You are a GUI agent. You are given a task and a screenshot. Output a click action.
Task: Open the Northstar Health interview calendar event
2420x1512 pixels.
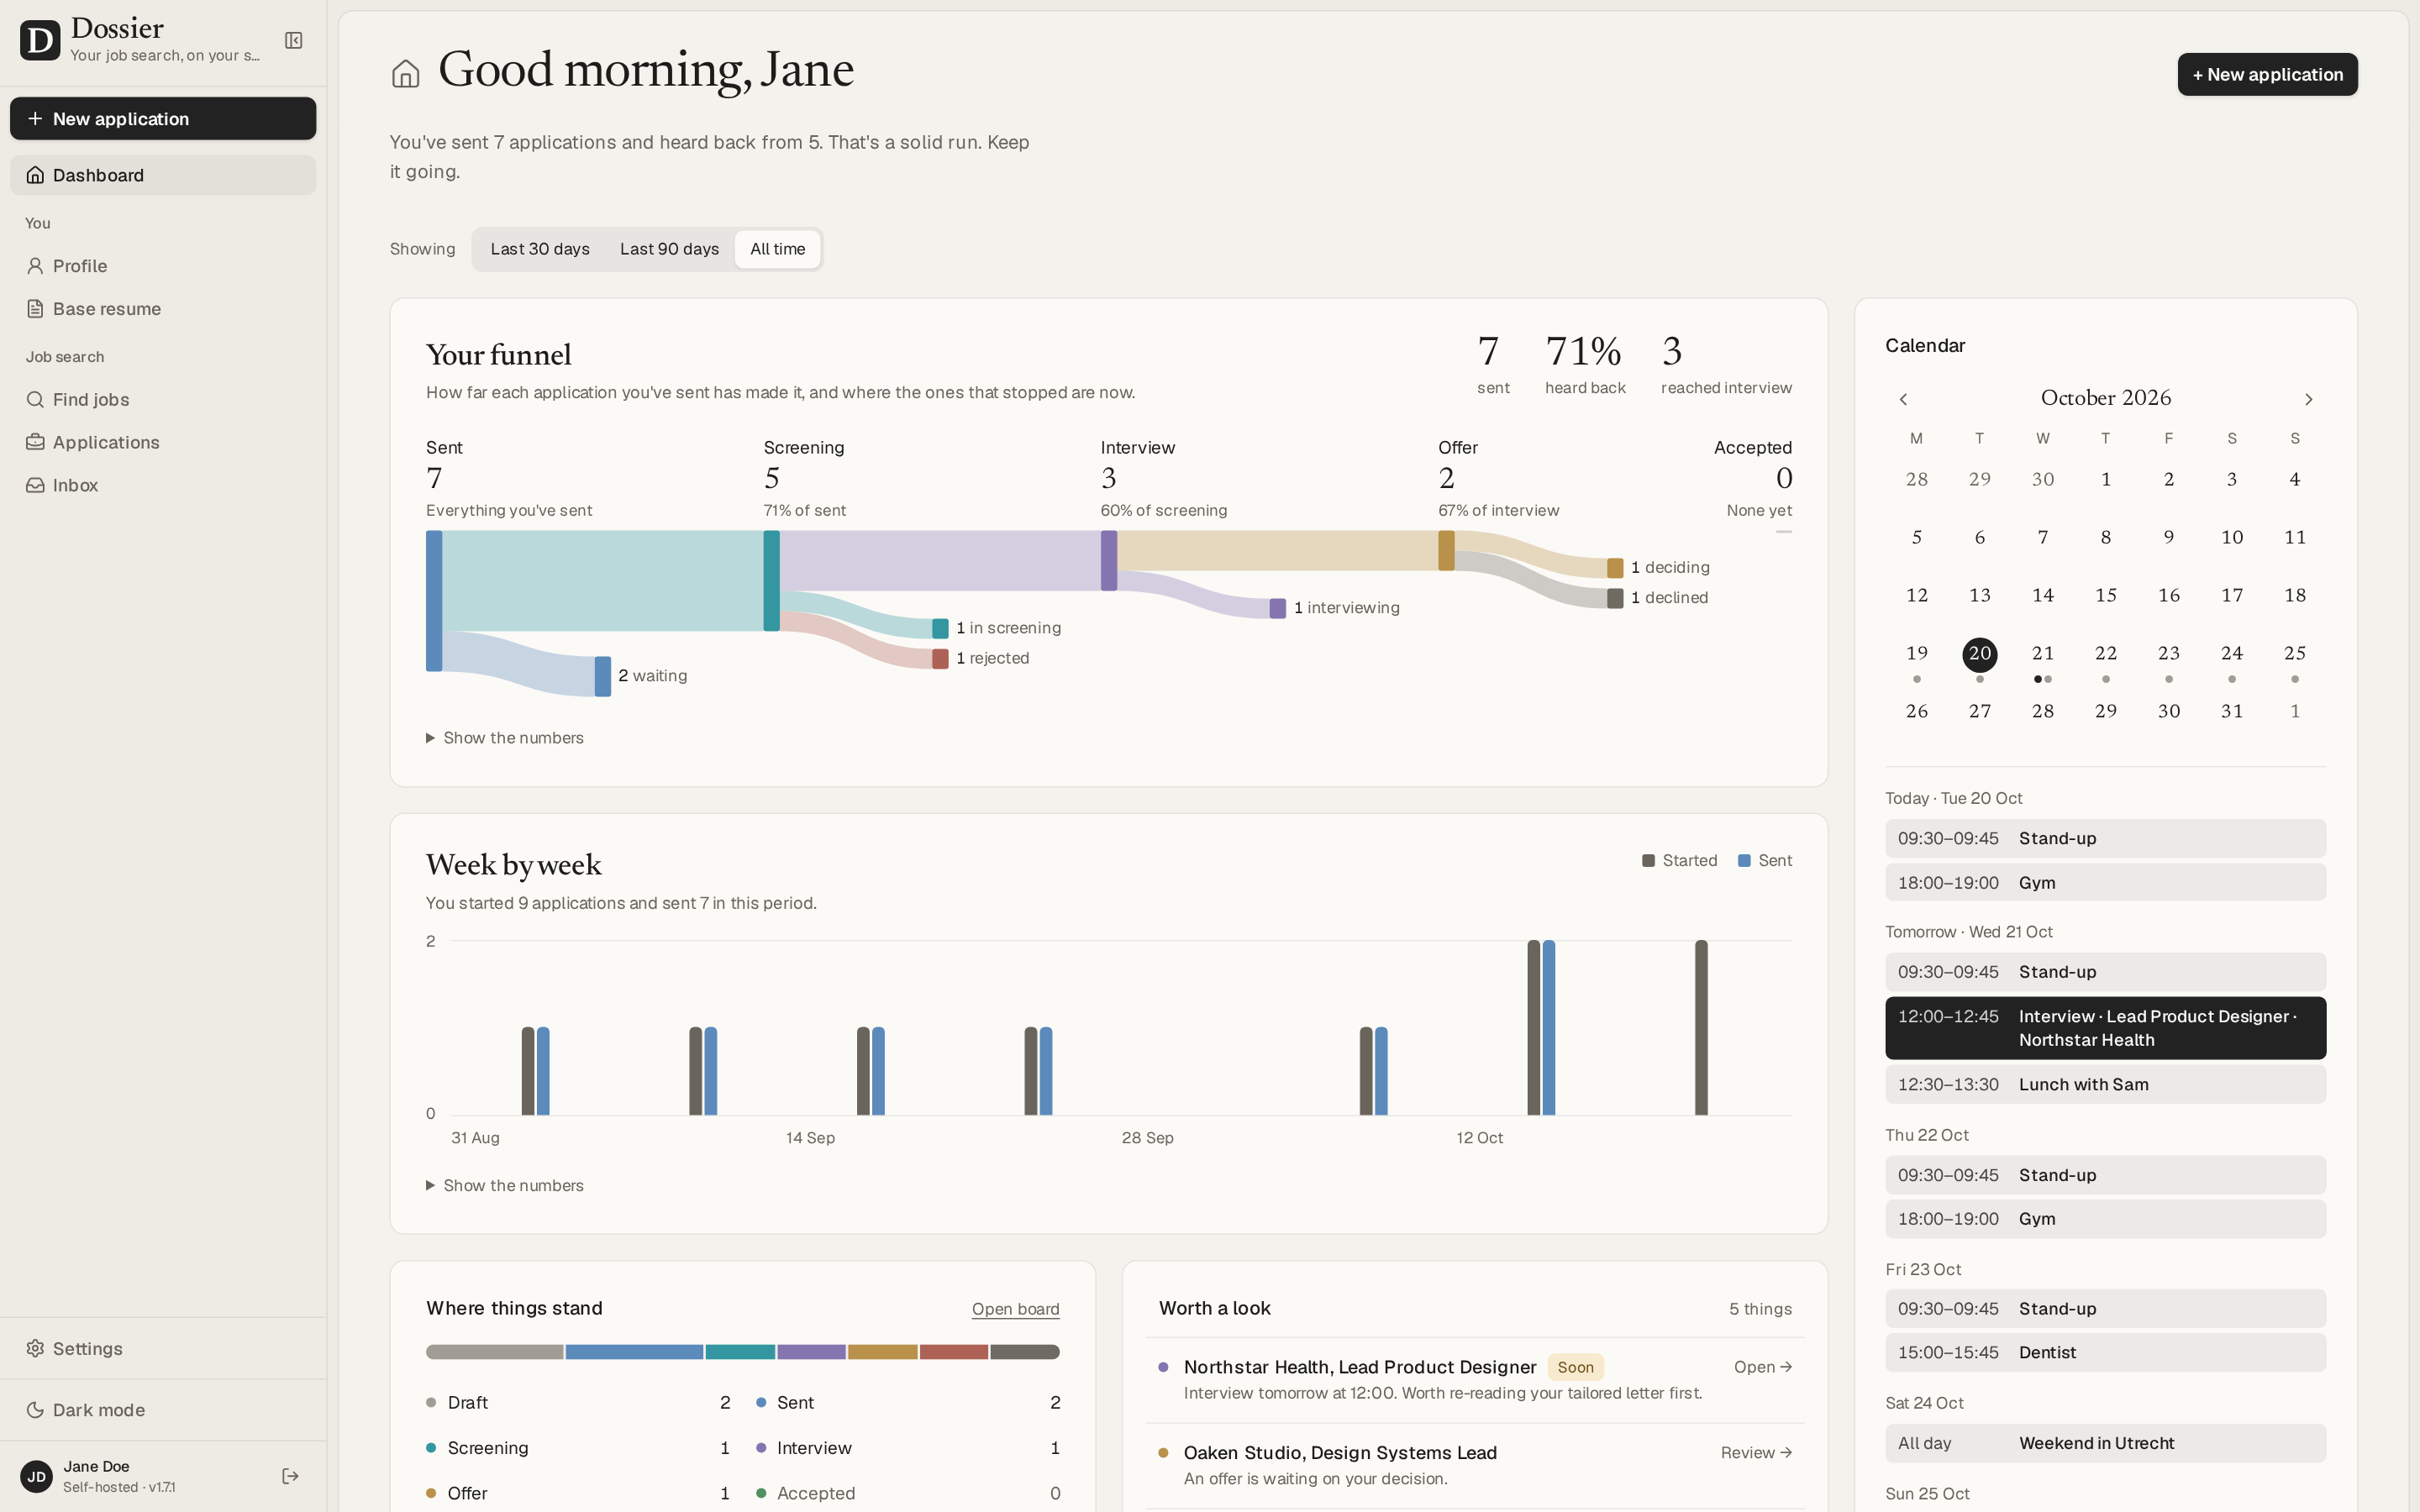click(2105, 1028)
